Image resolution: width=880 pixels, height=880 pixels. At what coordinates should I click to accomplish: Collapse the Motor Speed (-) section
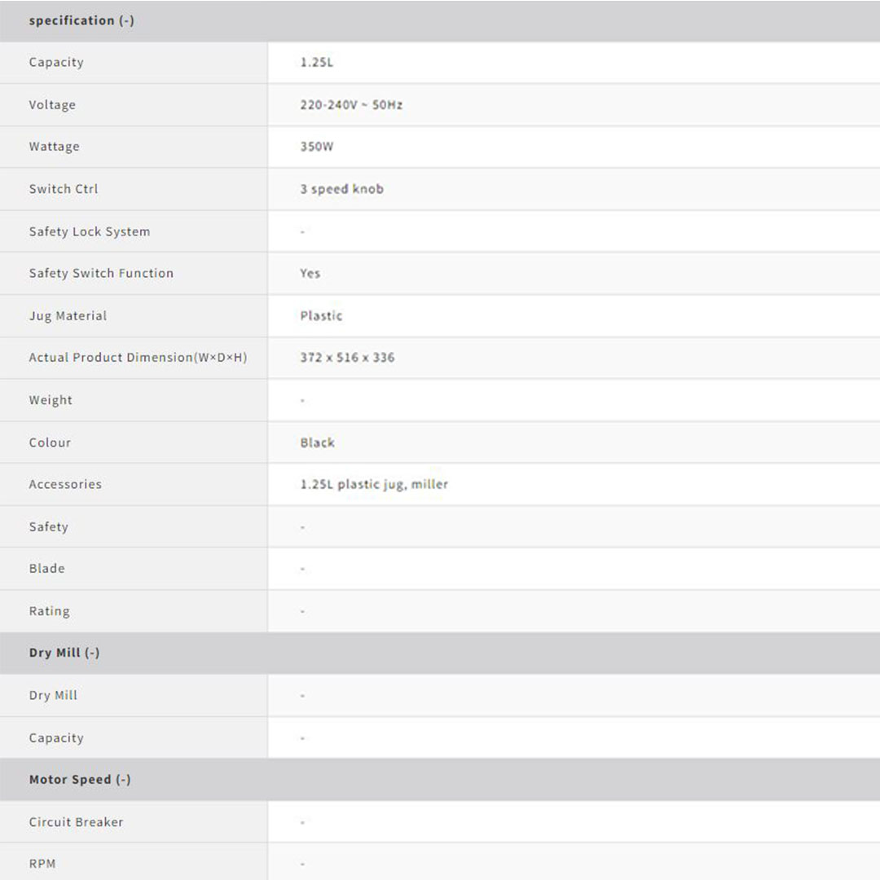pos(80,780)
